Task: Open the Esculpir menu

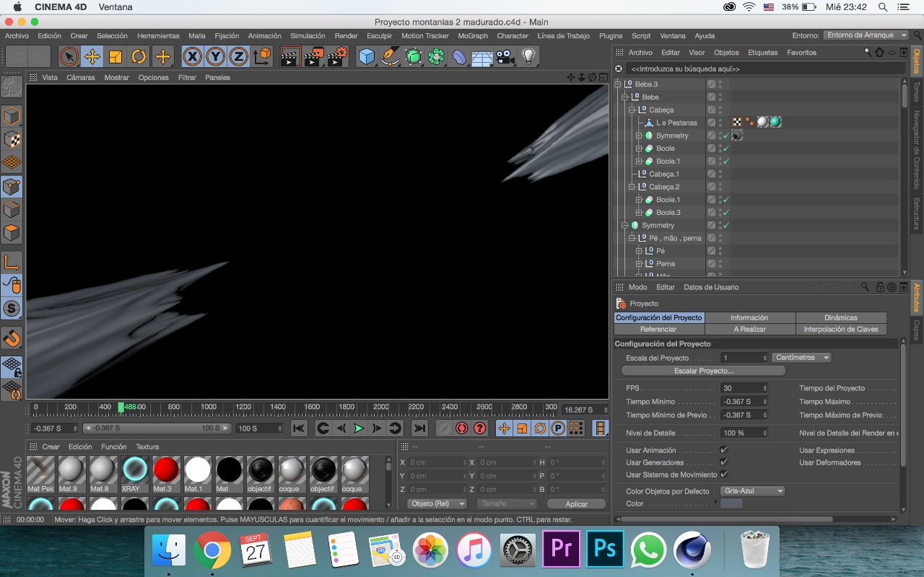Action: [x=380, y=35]
